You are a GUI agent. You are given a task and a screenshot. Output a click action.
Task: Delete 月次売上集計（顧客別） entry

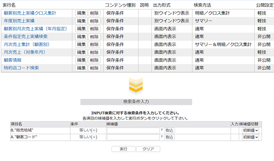click(94, 45)
